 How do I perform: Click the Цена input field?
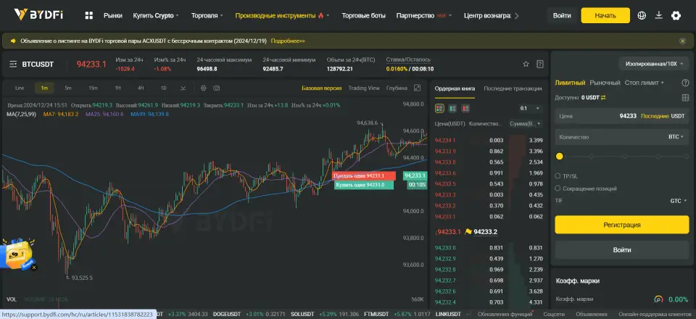(x=622, y=116)
